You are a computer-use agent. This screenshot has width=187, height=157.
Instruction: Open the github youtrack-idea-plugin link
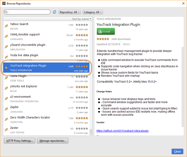click(x=122, y=131)
